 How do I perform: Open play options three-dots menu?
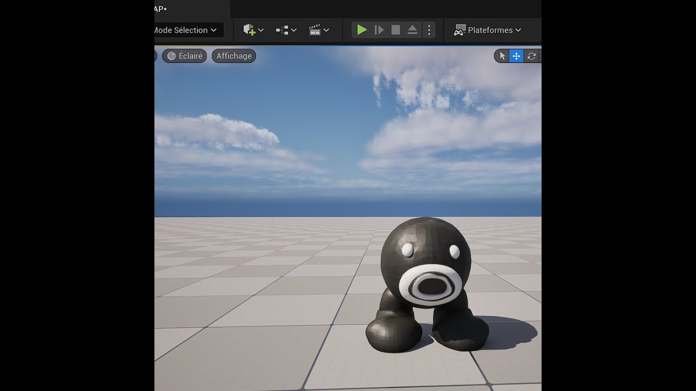pyautogui.click(x=429, y=30)
